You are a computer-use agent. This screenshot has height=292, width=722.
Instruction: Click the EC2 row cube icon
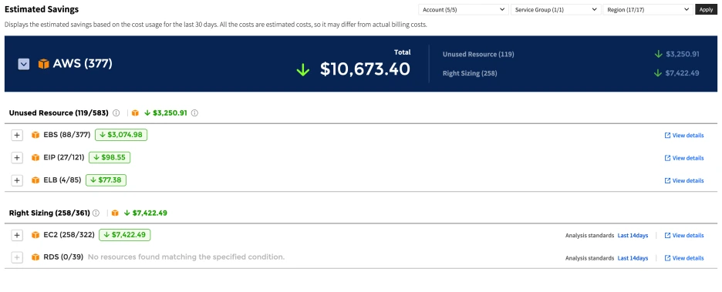35,235
